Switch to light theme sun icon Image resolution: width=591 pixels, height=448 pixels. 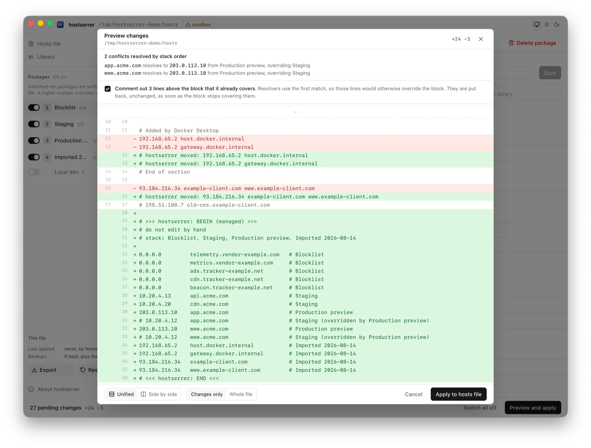[x=547, y=25]
